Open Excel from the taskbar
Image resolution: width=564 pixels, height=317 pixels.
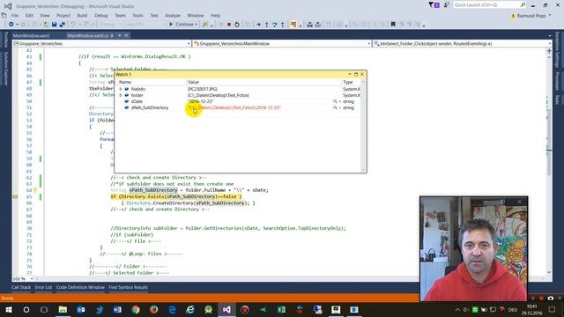[x=281, y=309]
